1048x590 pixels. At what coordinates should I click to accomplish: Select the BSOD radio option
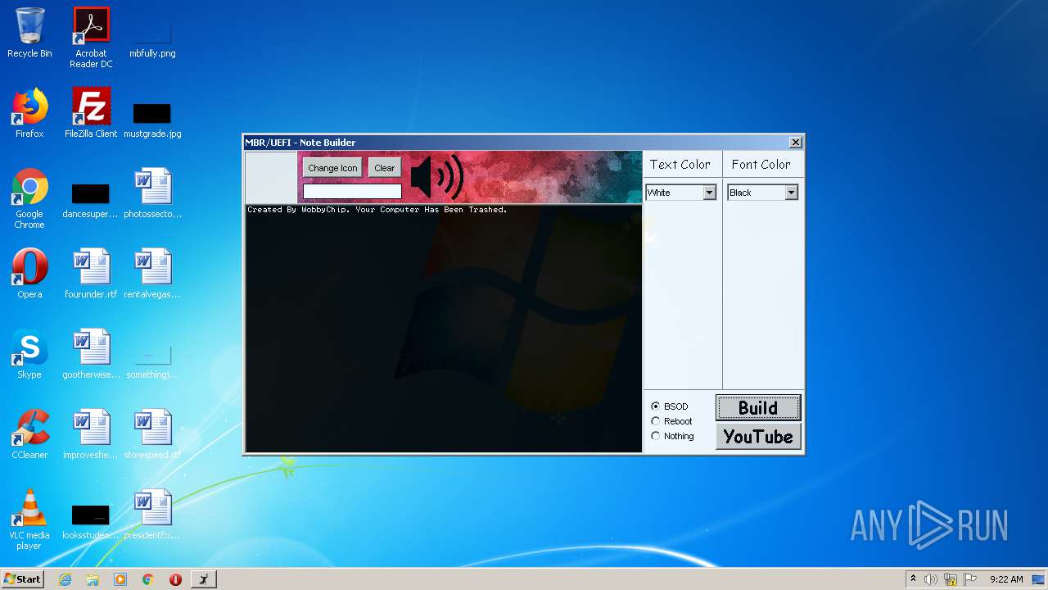point(670,406)
